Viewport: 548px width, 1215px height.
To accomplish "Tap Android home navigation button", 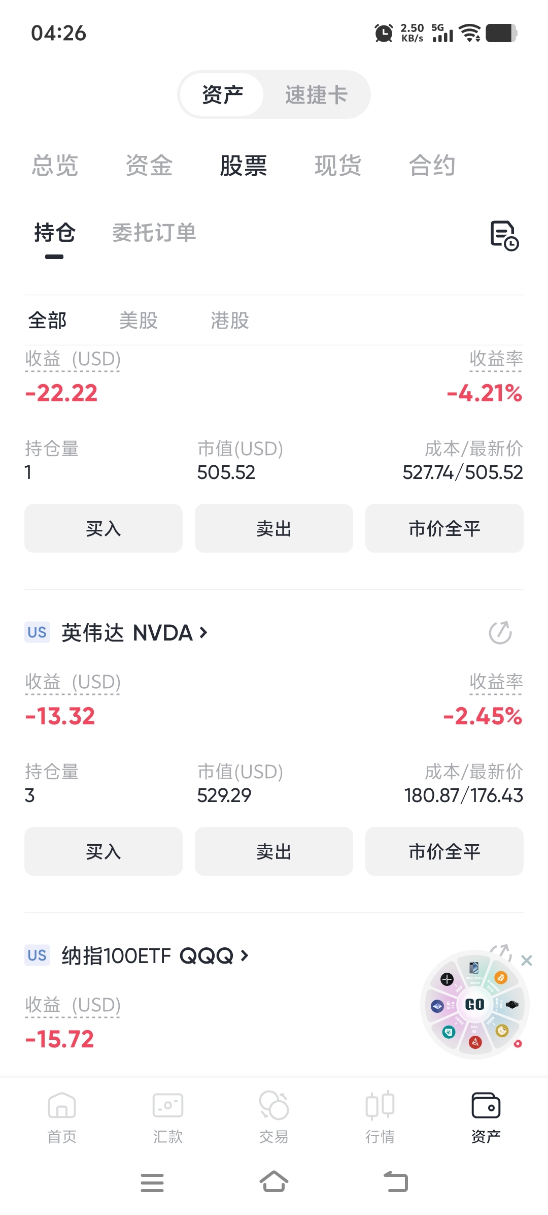I will tap(274, 1181).
